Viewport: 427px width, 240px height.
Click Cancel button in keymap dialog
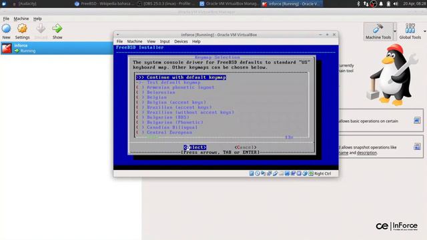tap(246, 147)
